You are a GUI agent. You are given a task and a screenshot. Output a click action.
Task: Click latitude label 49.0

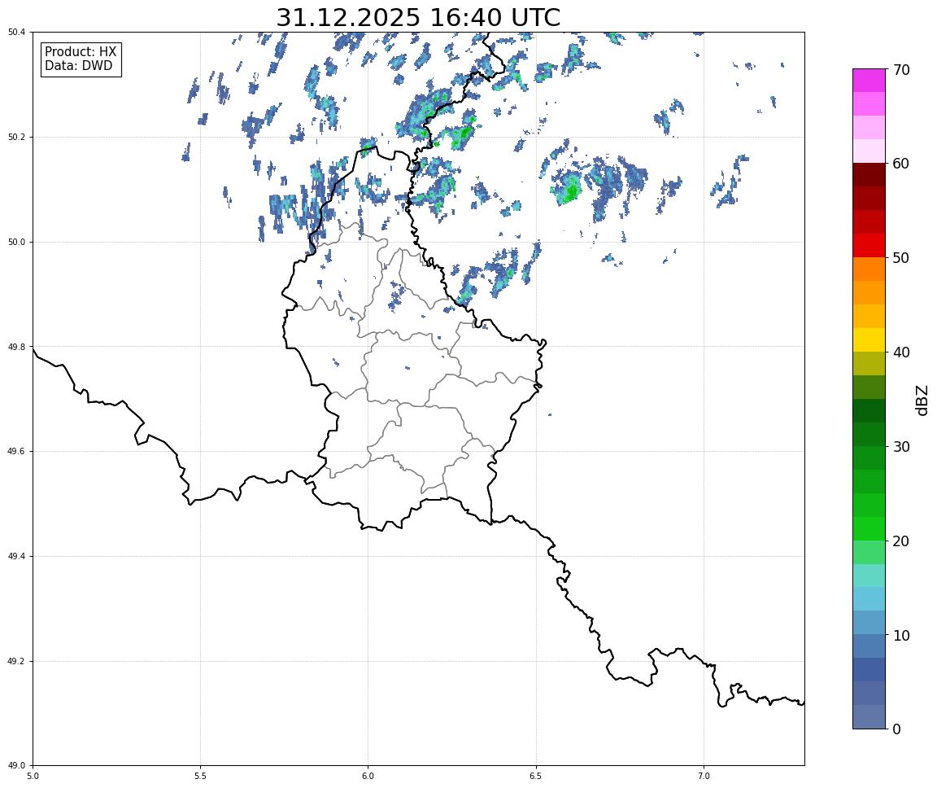16,766
